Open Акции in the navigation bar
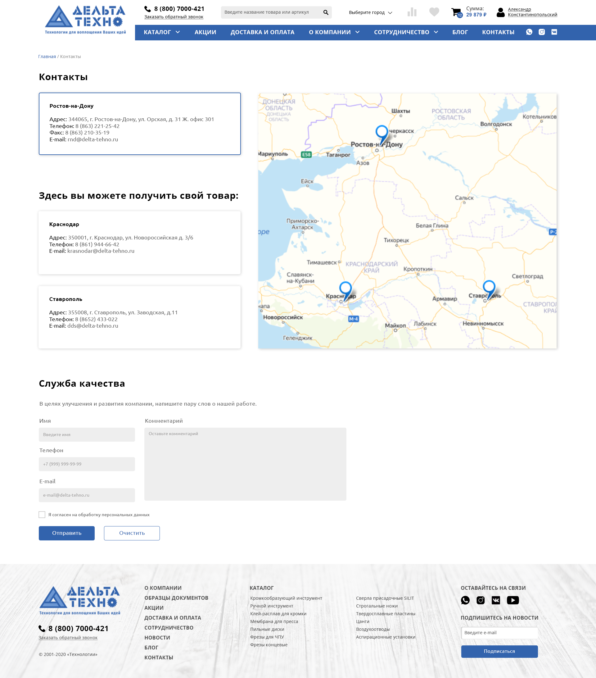The height and width of the screenshot is (678, 596). (205, 32)
